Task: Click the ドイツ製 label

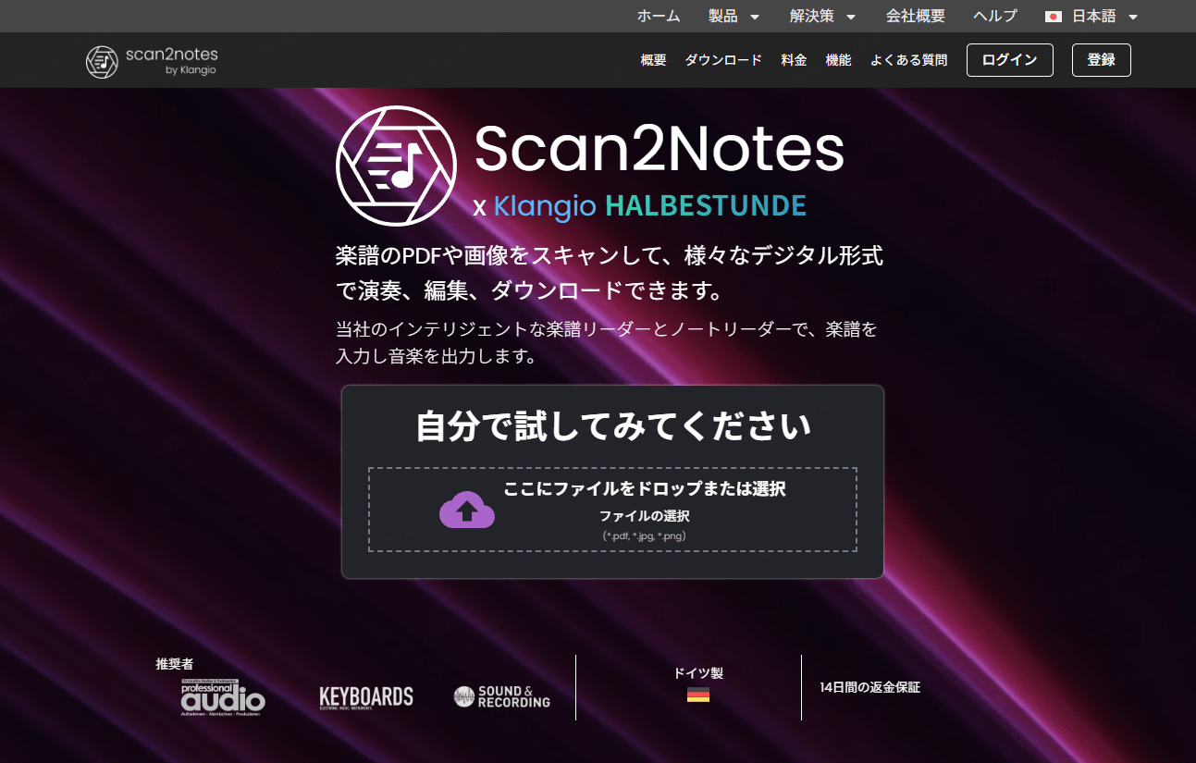Action: (x=698, y=673)
